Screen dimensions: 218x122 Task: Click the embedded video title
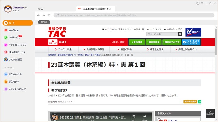tap(92, 118)
